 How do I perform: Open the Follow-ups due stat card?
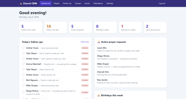56,28
